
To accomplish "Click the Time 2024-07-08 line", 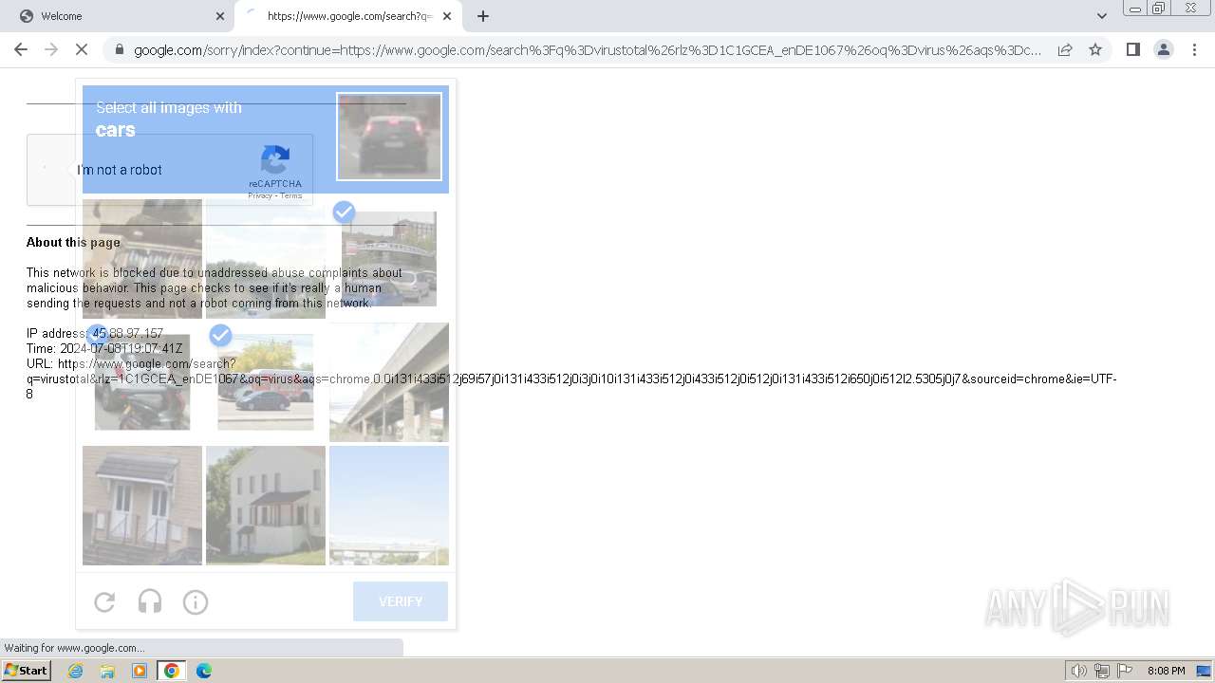I will (x=104, y=348).
